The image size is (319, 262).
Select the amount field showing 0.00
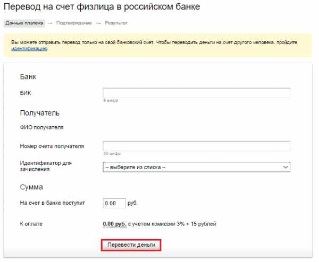(x=114, y=203)
